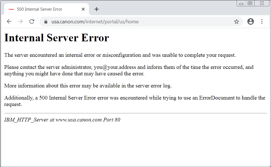
Task: Click the forward navigation arrow
Action: 20,21
